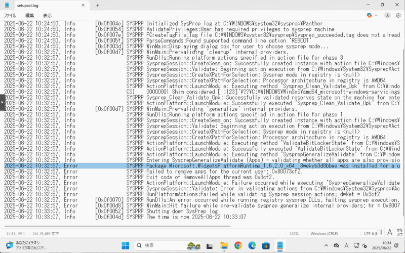
Task: Add a new Notepad tab
Action: [97, 5]
